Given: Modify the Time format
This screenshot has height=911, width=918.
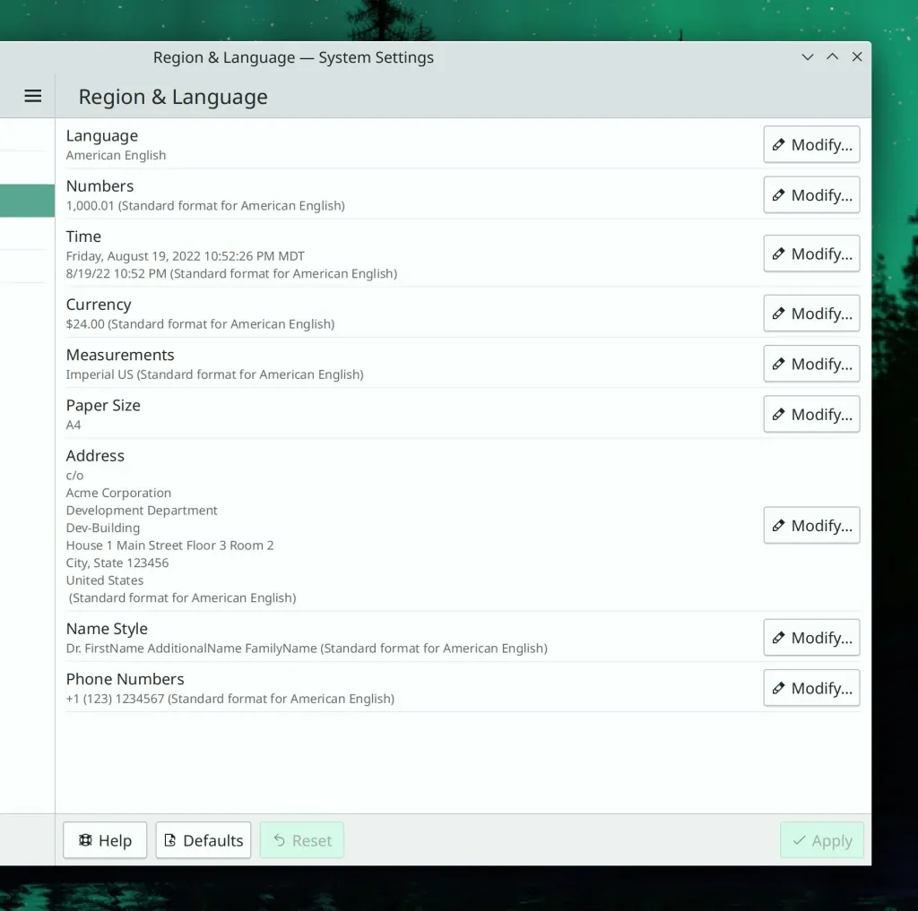Looking at the screenshot, I should coord(811,254).
